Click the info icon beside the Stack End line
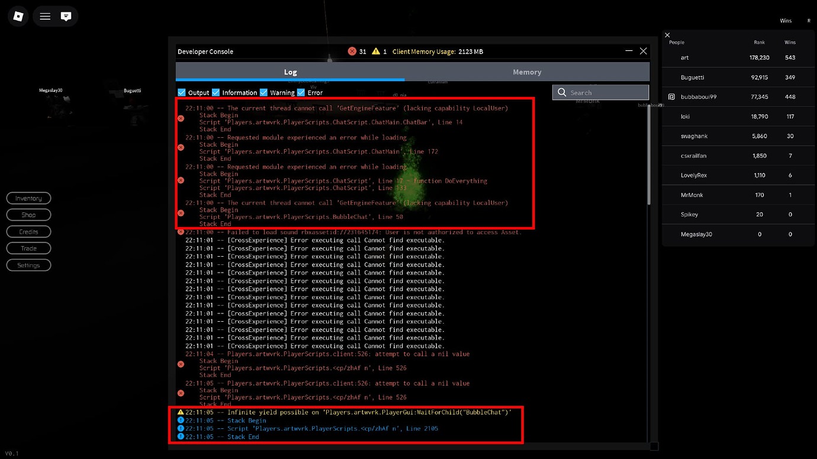The height and width of the screenshot is (459, 817). (x=181, y=437)
